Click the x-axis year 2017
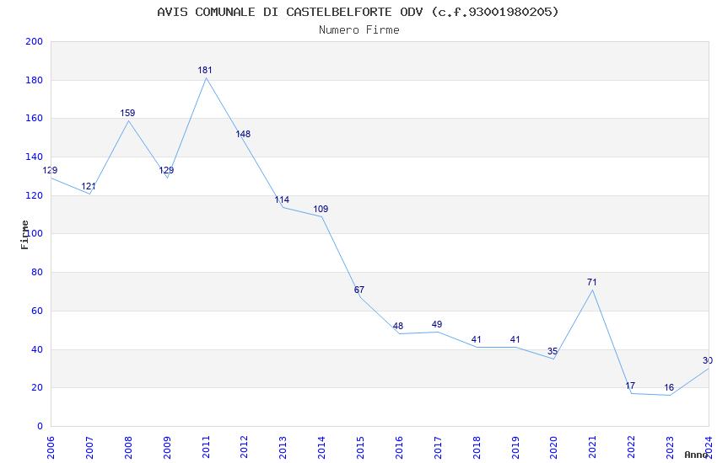The height and width of the screenshot is (463, 717). pyautogui.click(x=438, y=448)
